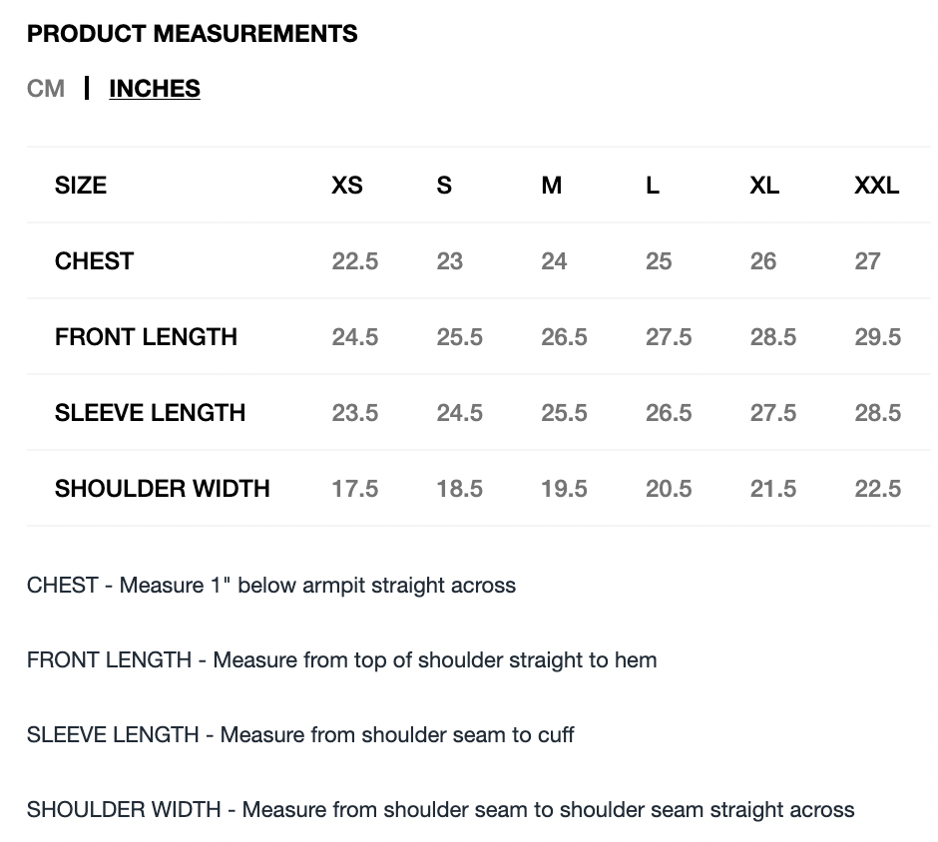Click the CHEST measuring instruction text
This screenshot has height=842, width=938.
(x=271, y=585)
